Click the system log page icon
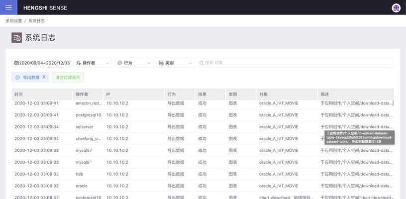This screenshot has height=199, width=406. click(x=17, y=38)
